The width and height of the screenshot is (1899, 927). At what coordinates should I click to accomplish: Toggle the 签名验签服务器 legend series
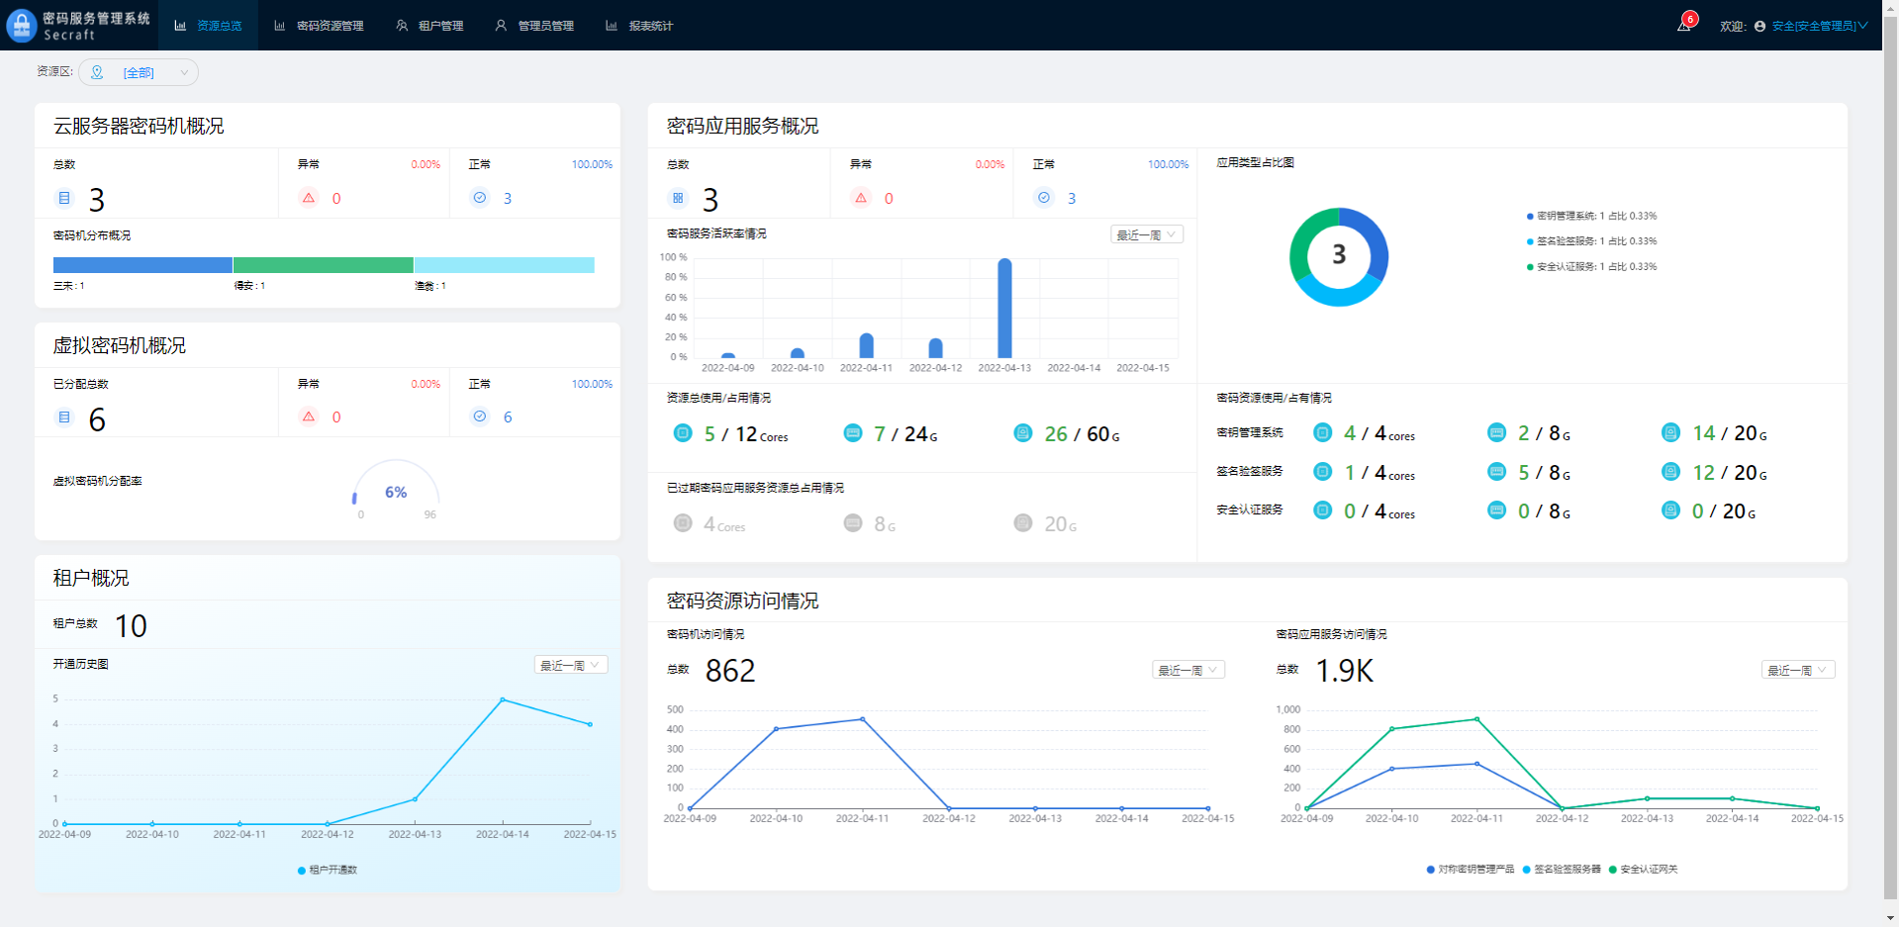click(1562, 870)
